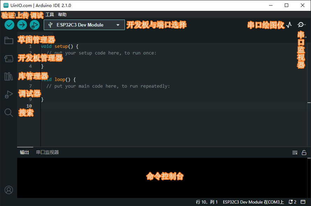Click the editor vertical scrollbar marker
This screenshot has width=311, height=206.
(309, 103)
